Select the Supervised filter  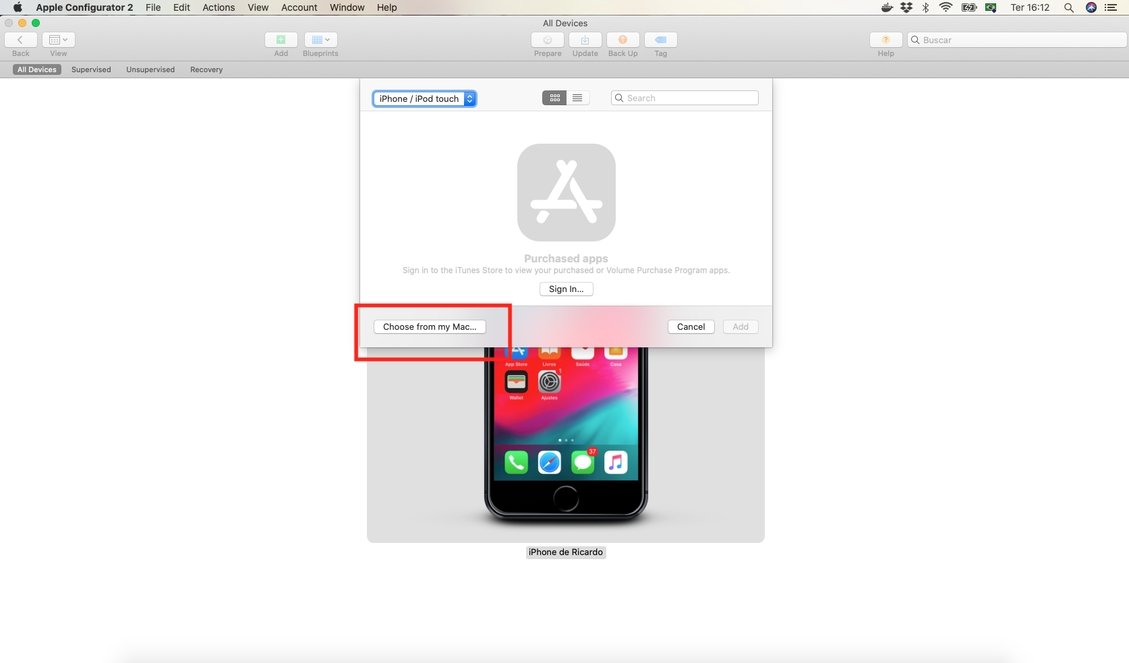(x=91, y=70)
